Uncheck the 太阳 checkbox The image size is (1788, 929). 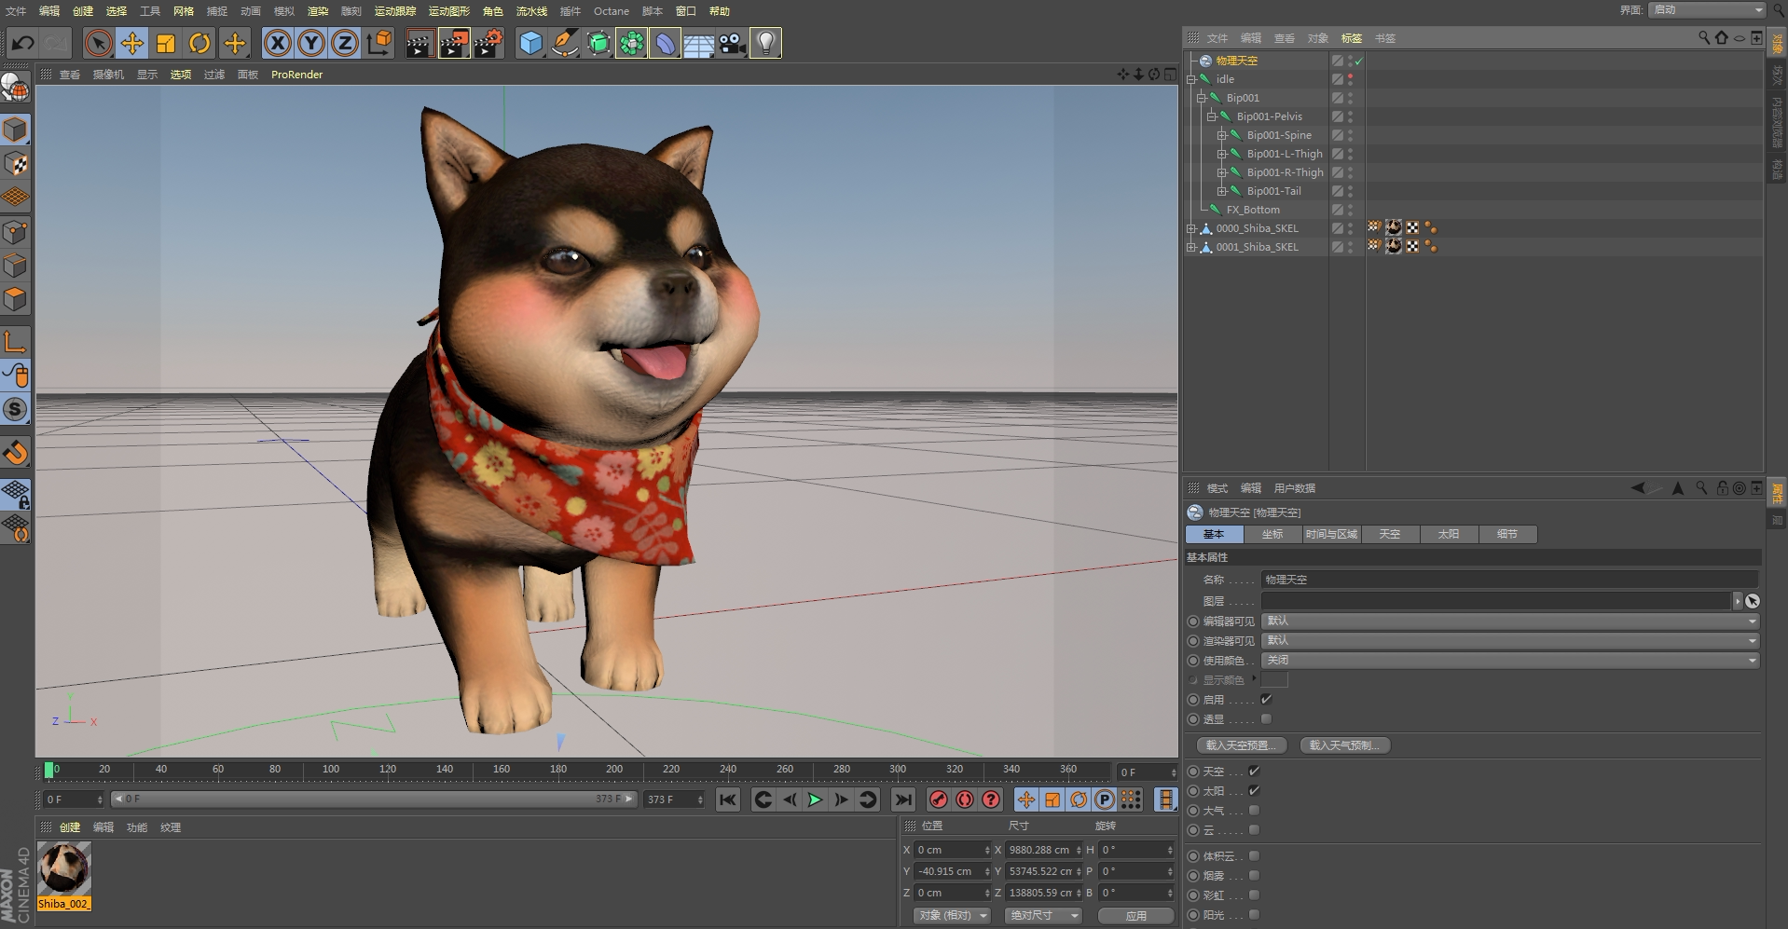click(1254, 790)
